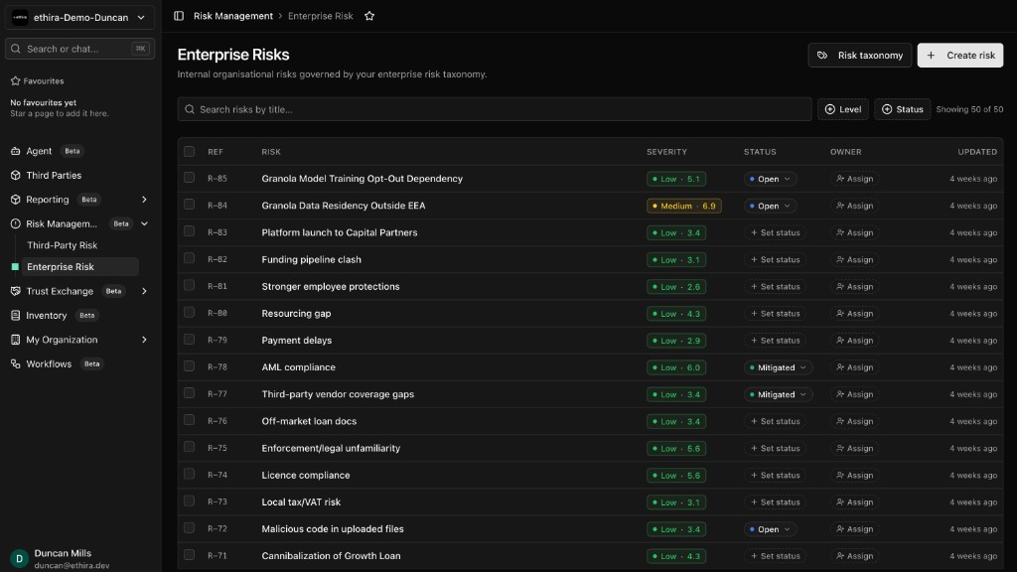
Task: Click the tag icon on Risk taxonomy
Action: tap(822, 56)
